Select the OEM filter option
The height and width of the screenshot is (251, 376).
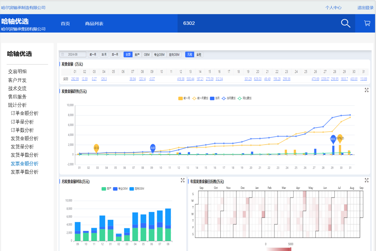(147, 55)
